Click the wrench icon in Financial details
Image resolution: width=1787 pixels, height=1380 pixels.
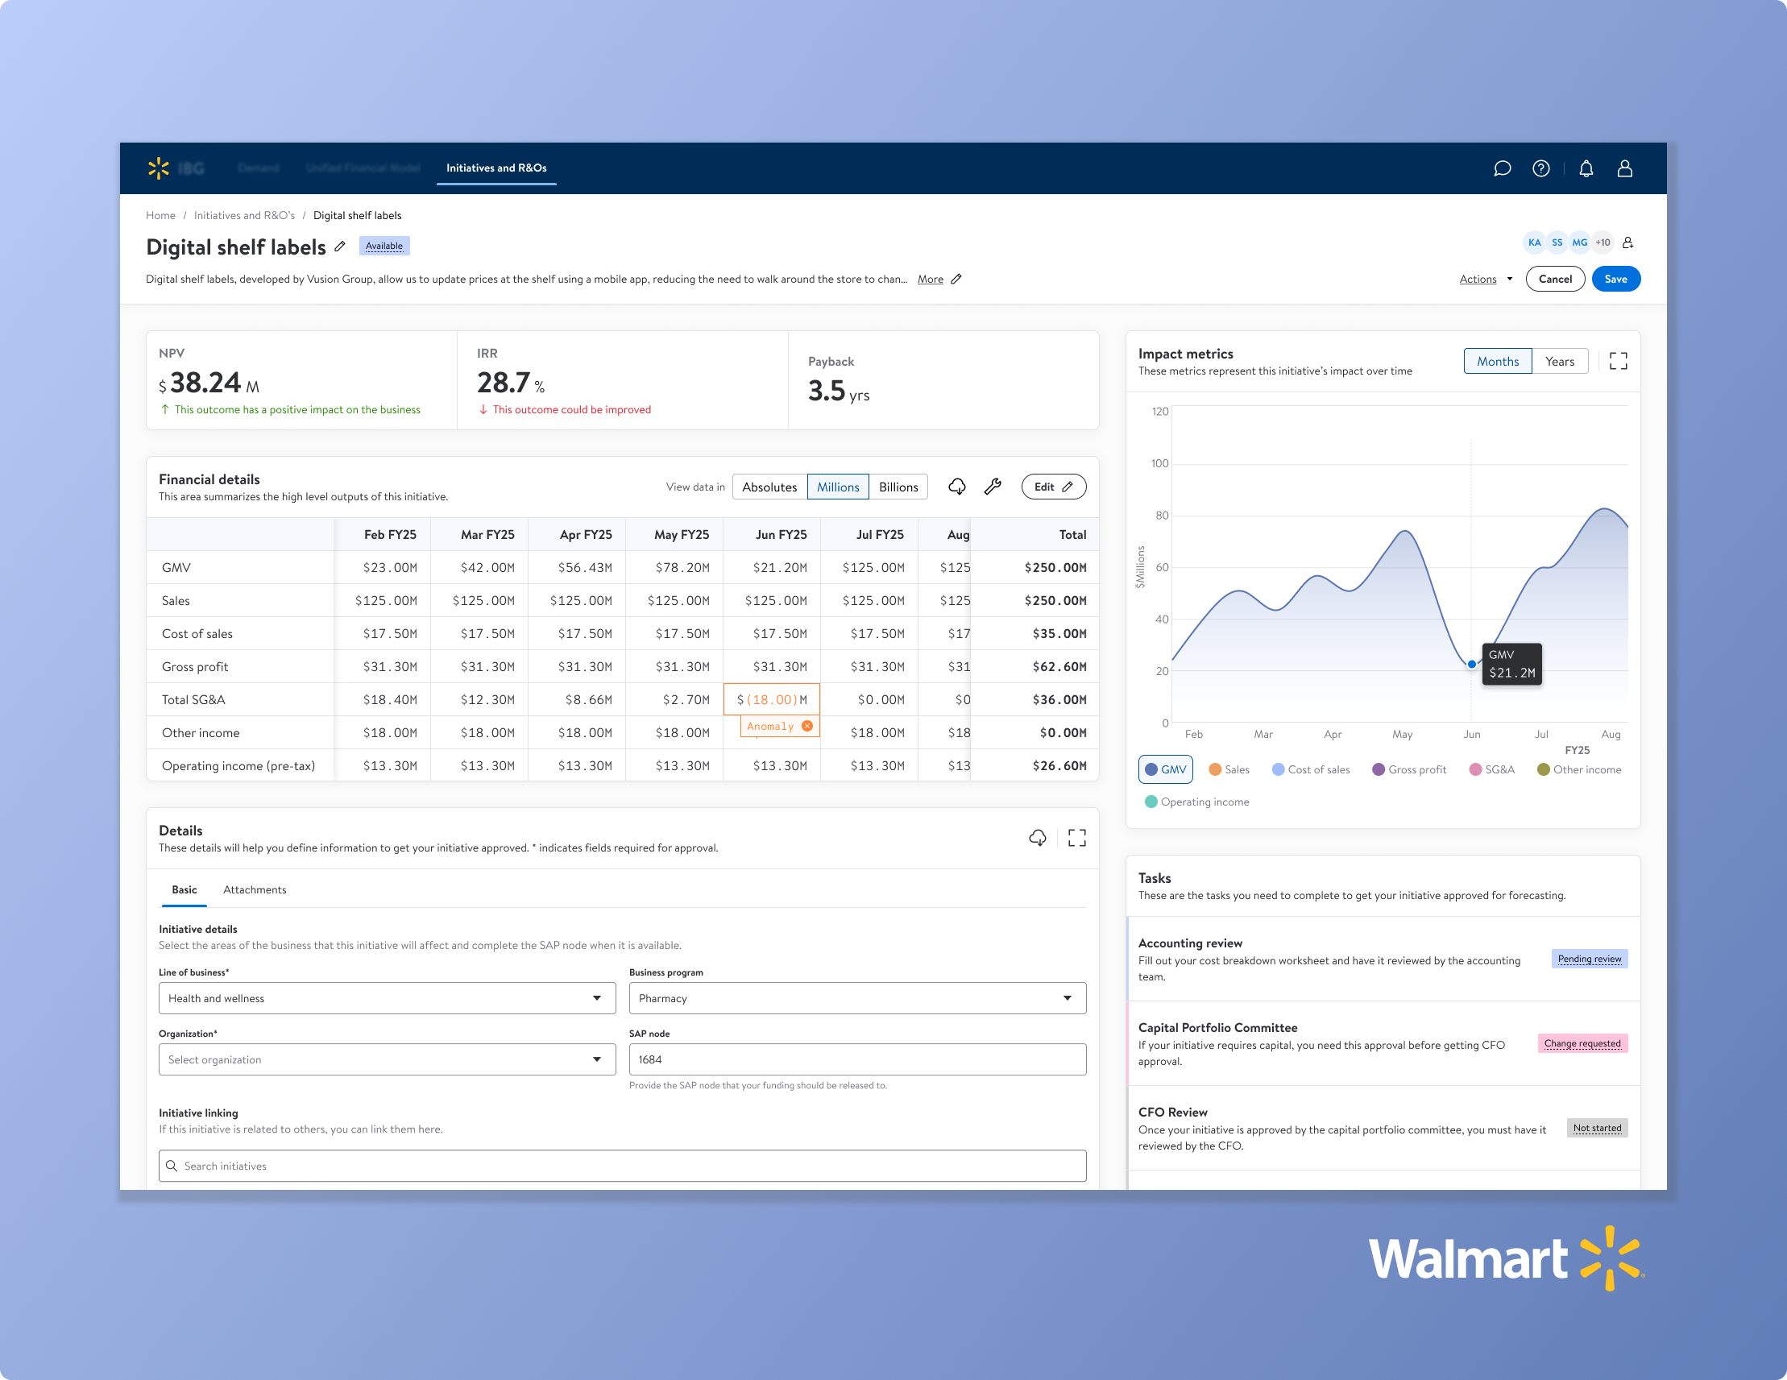click(993, 487)
